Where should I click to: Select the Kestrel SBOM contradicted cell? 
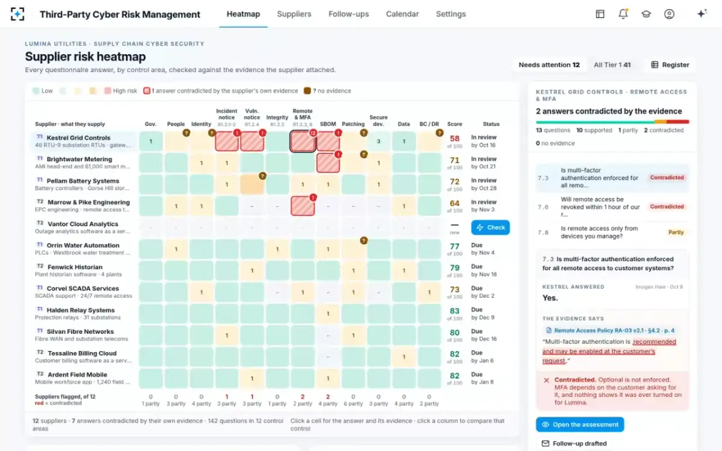(x=328, y=141)
